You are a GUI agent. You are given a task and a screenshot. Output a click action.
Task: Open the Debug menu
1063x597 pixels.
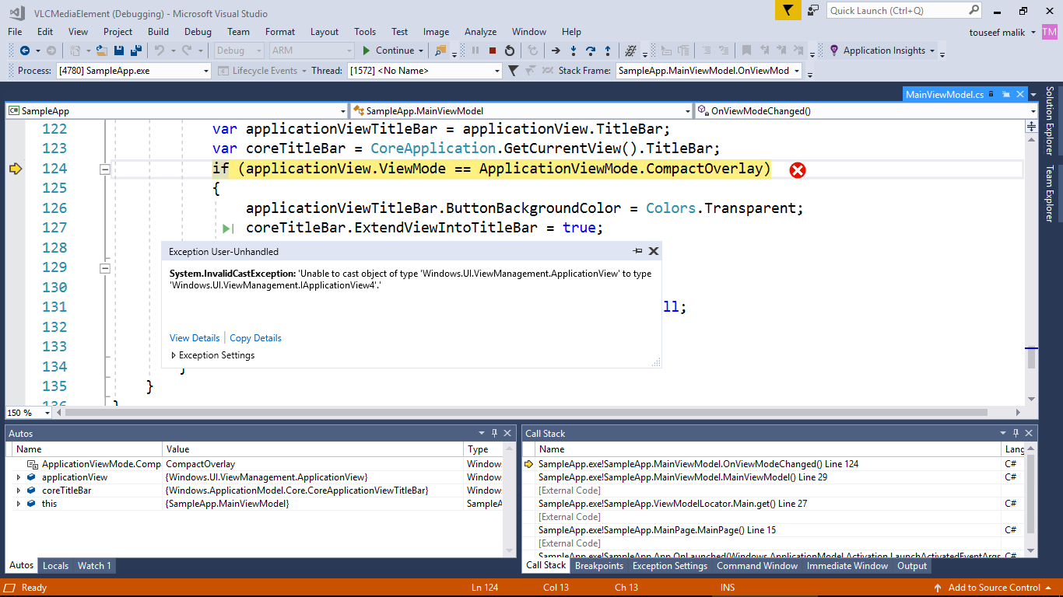coord(197,32)
